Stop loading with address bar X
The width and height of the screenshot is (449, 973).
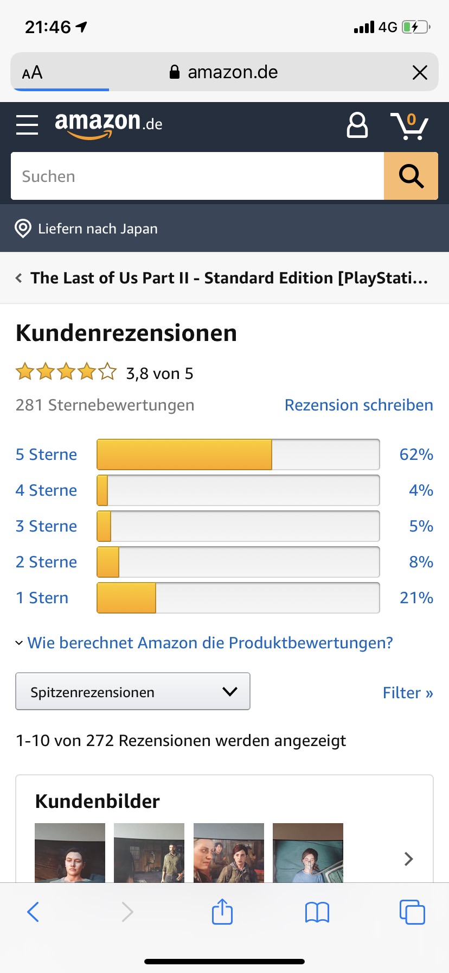420,72
